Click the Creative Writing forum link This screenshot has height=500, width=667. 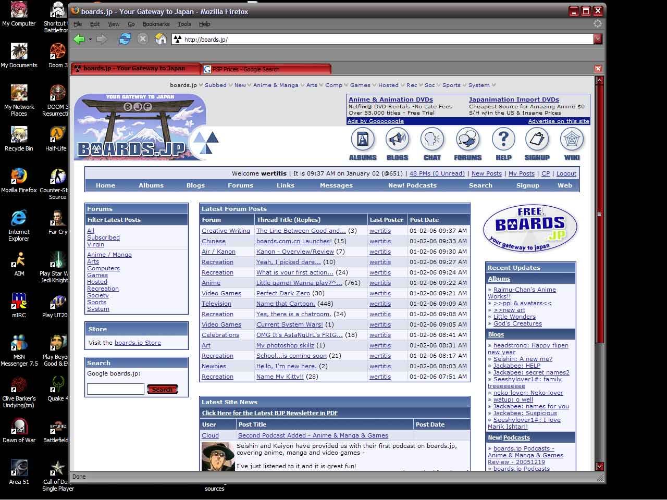226,231
